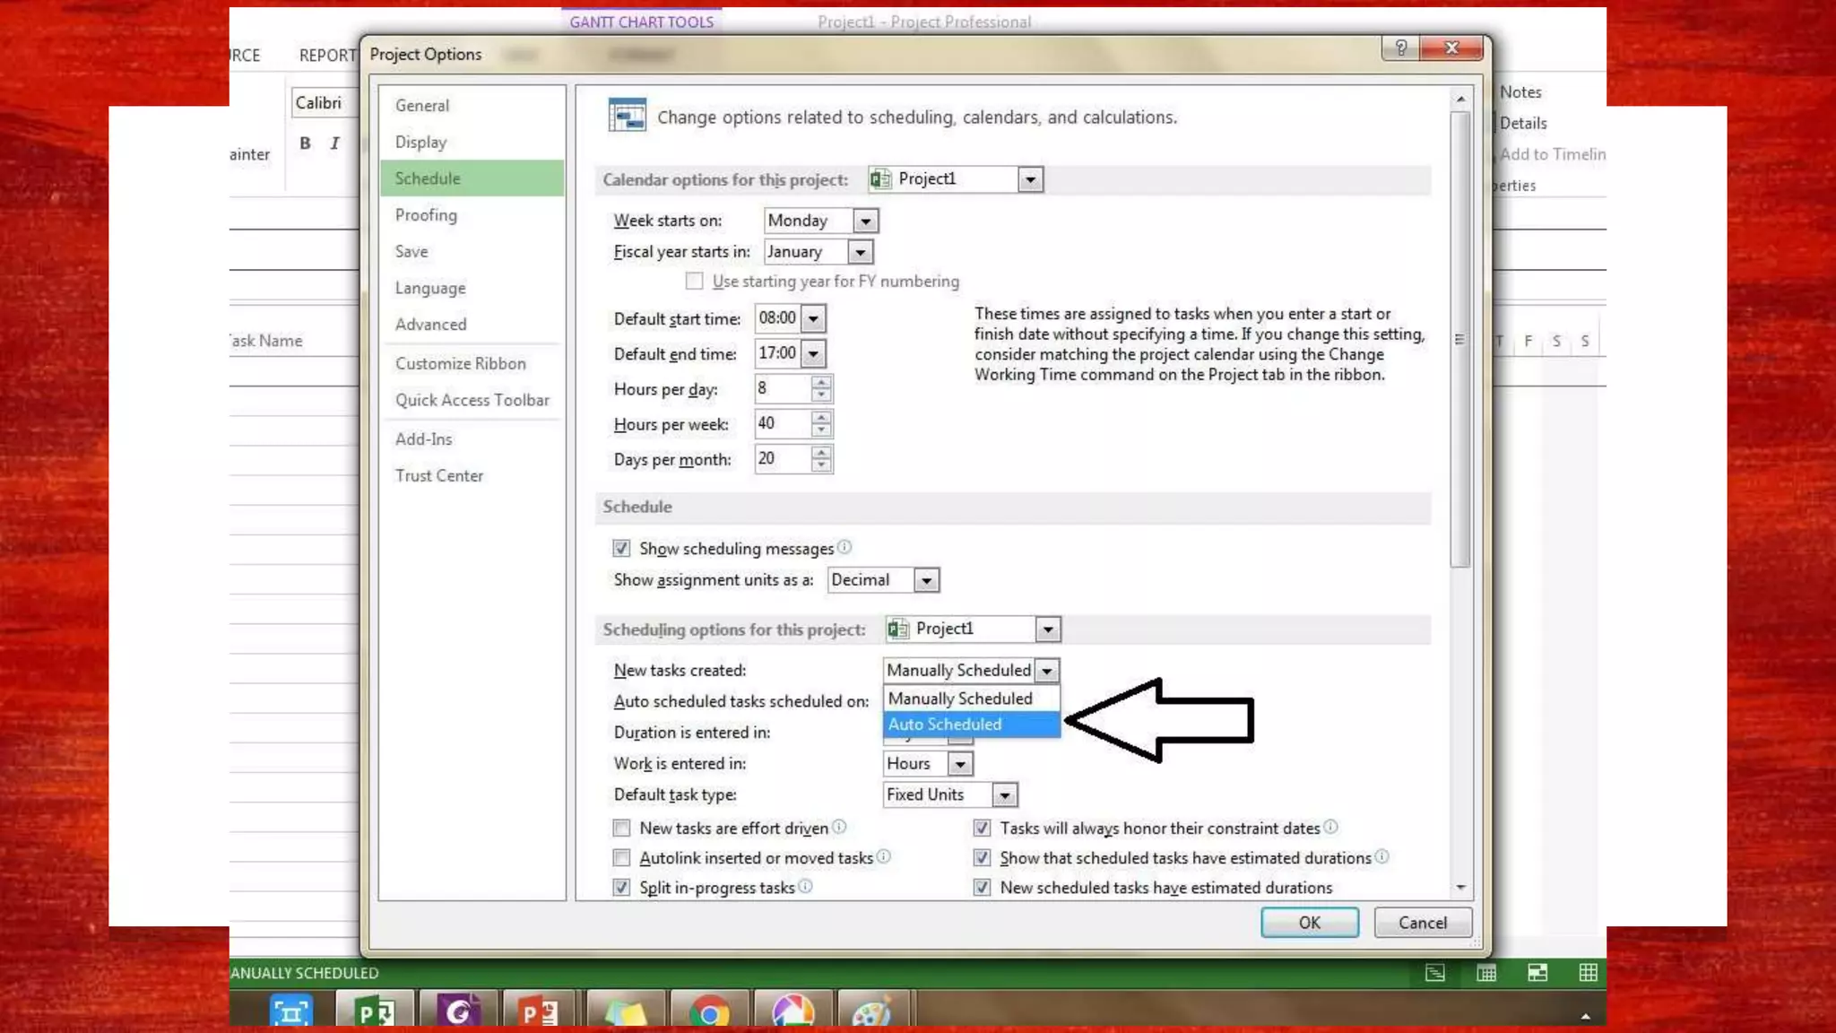Click the Help question mark button
The width and height of the screenshot is (1836, 1033).
click(1400, 48)
